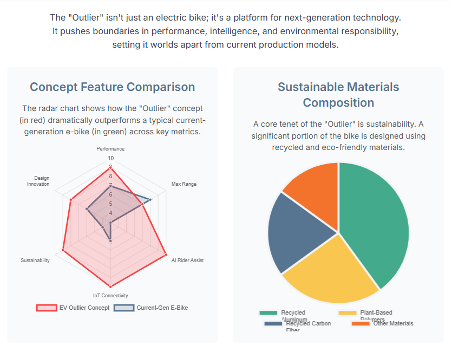Click the blue-gray data point toward Max Range
Viewport: 452px width, 352px height.
click(150, 200)
